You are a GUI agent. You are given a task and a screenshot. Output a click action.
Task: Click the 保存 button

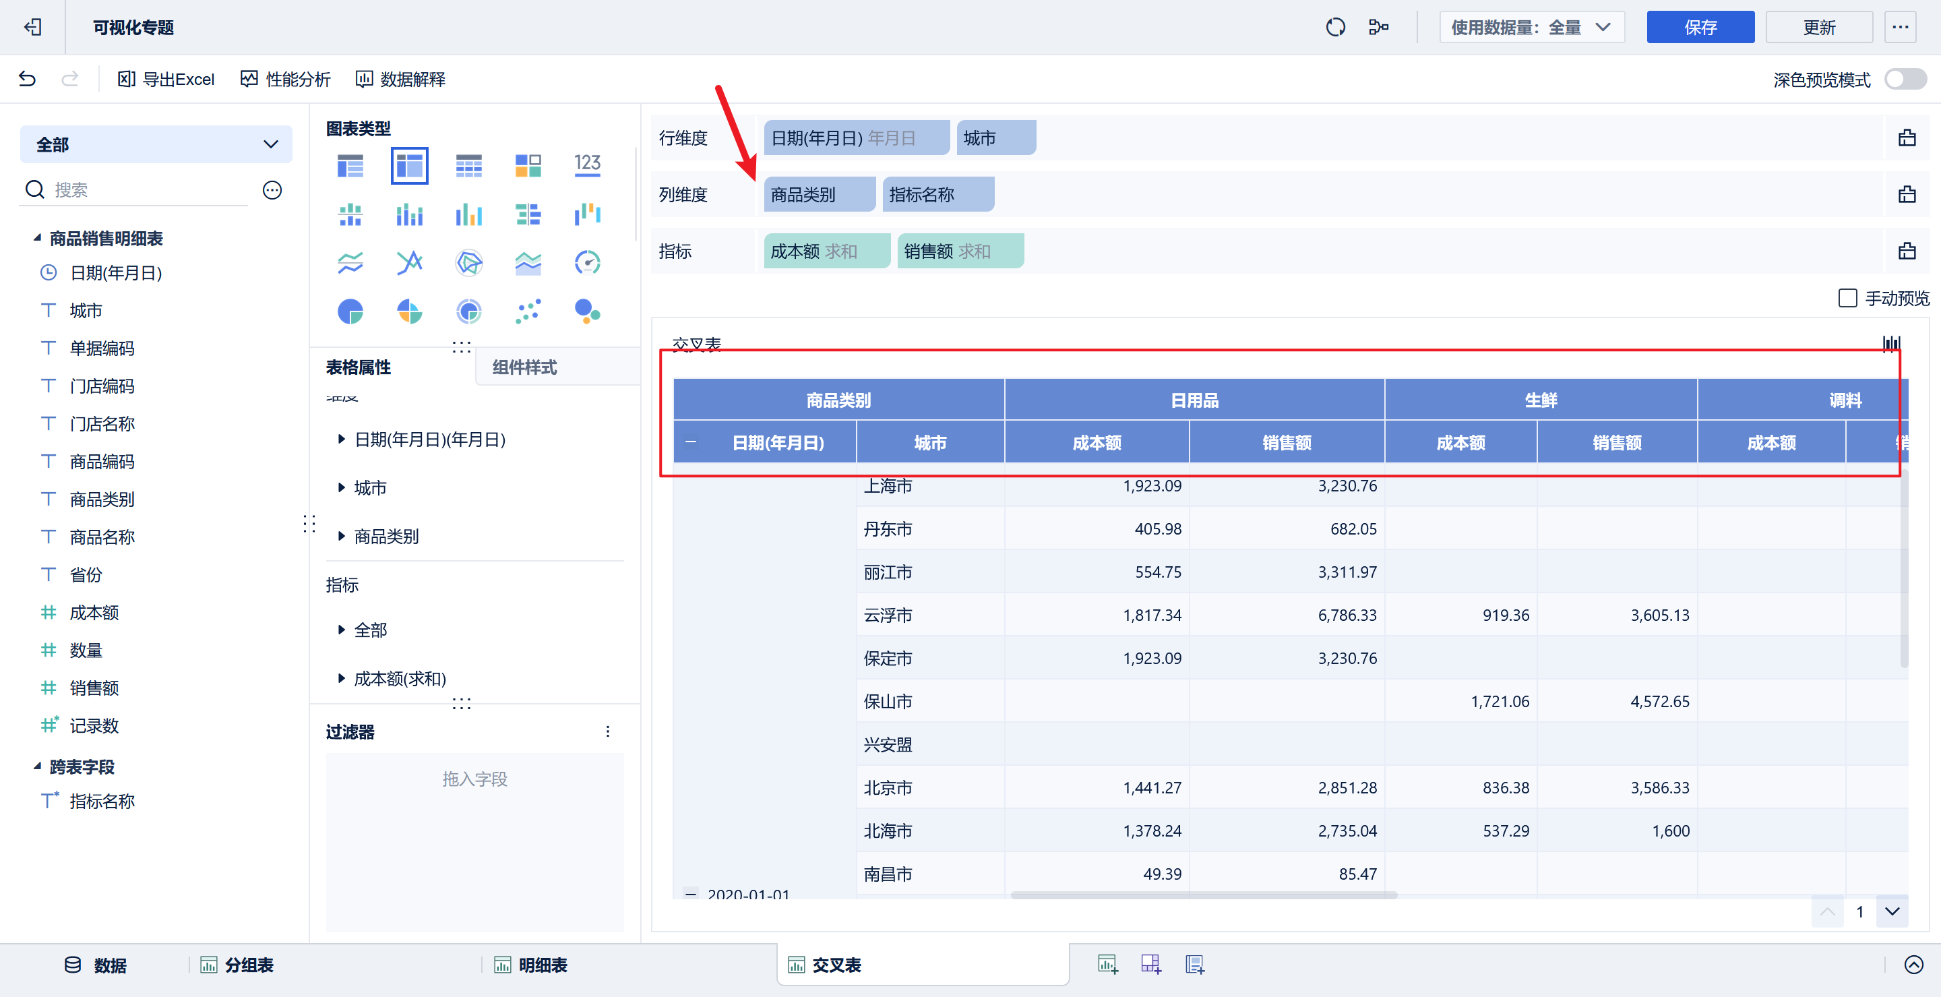click(x=1699, y=28)
